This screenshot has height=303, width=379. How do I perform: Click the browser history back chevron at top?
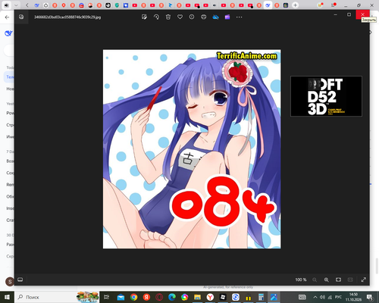pyautogui.click(x=27, y=5)
